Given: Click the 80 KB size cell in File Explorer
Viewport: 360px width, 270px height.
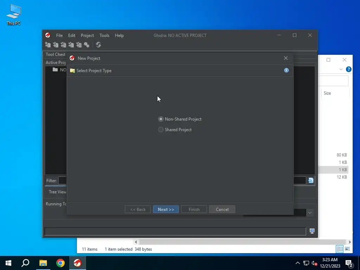Looking at the screenshot, I should [342, 155].
